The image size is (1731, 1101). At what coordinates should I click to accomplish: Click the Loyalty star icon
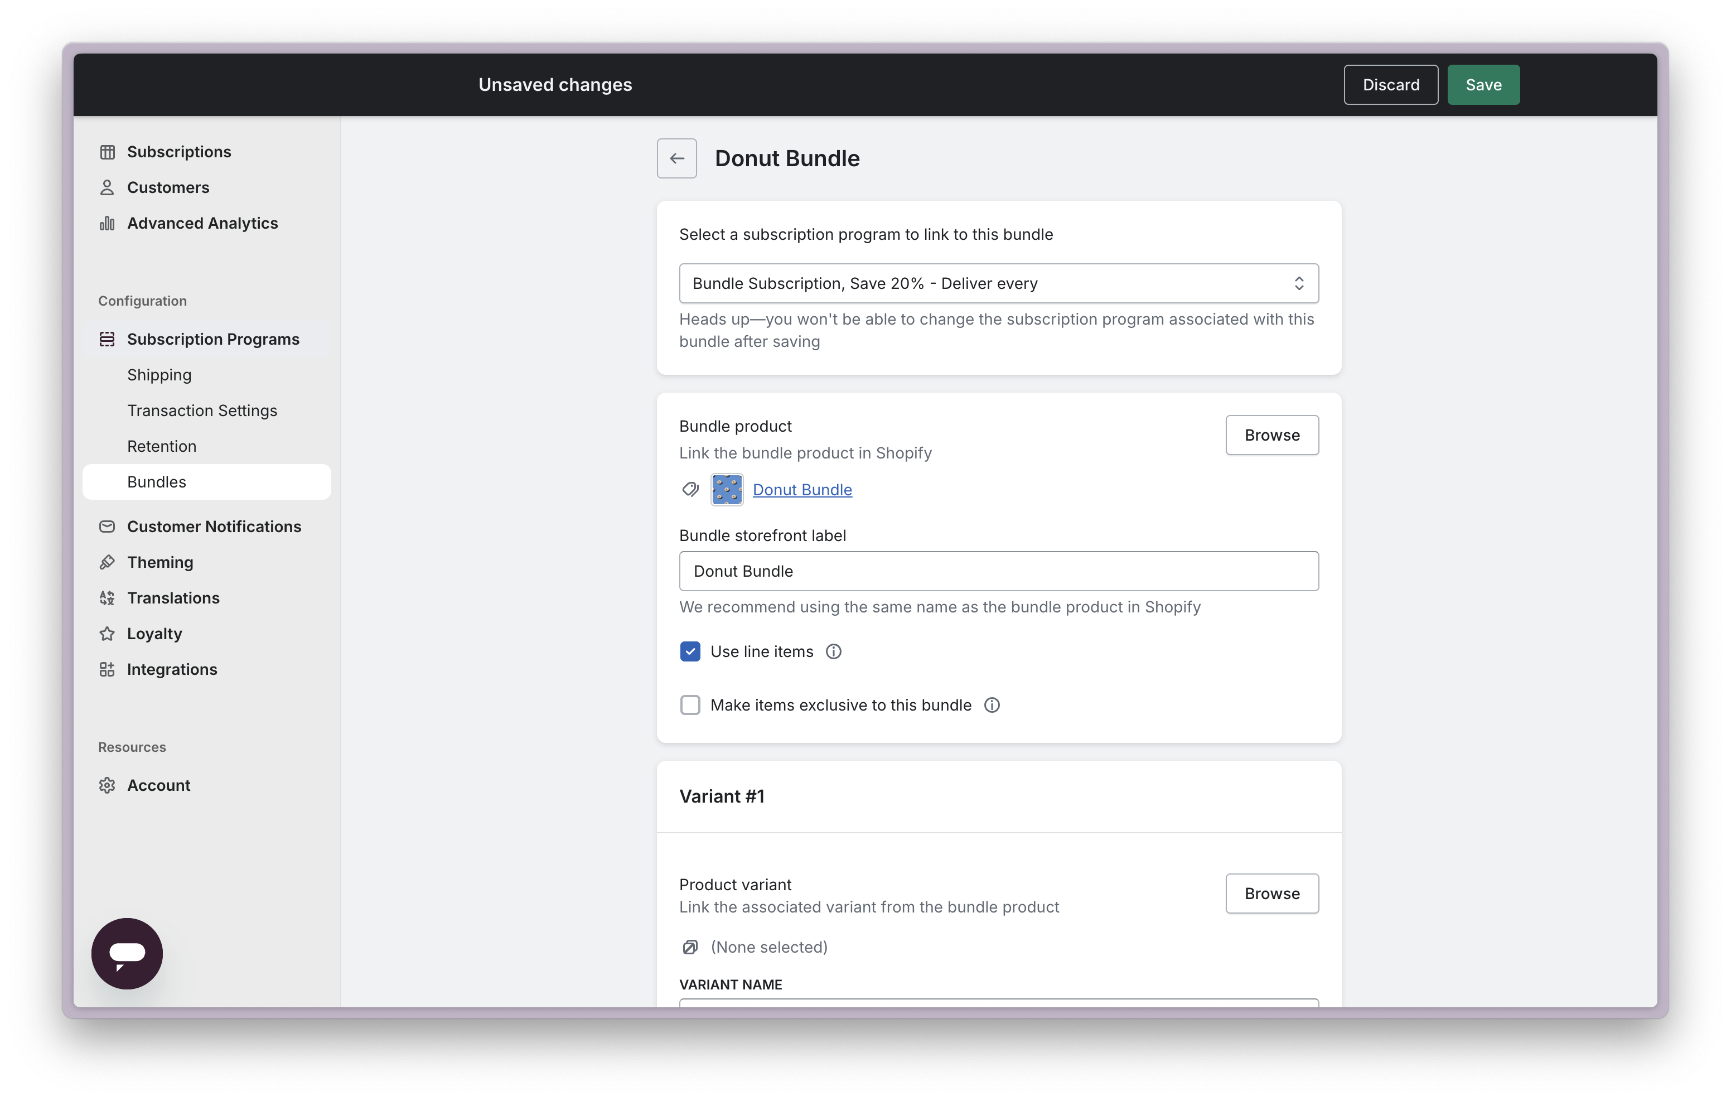(x=107, y=634)
